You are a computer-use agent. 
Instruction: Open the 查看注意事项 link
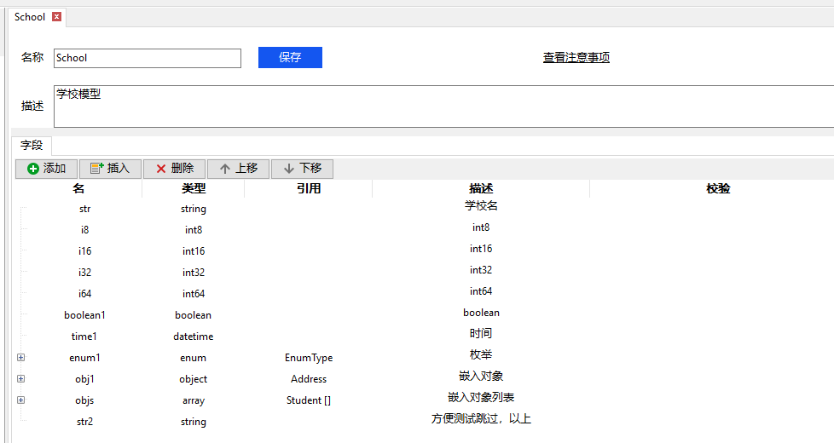[576, 57]
